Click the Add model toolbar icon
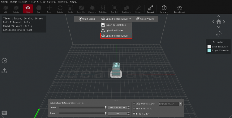 coord(5,9)
